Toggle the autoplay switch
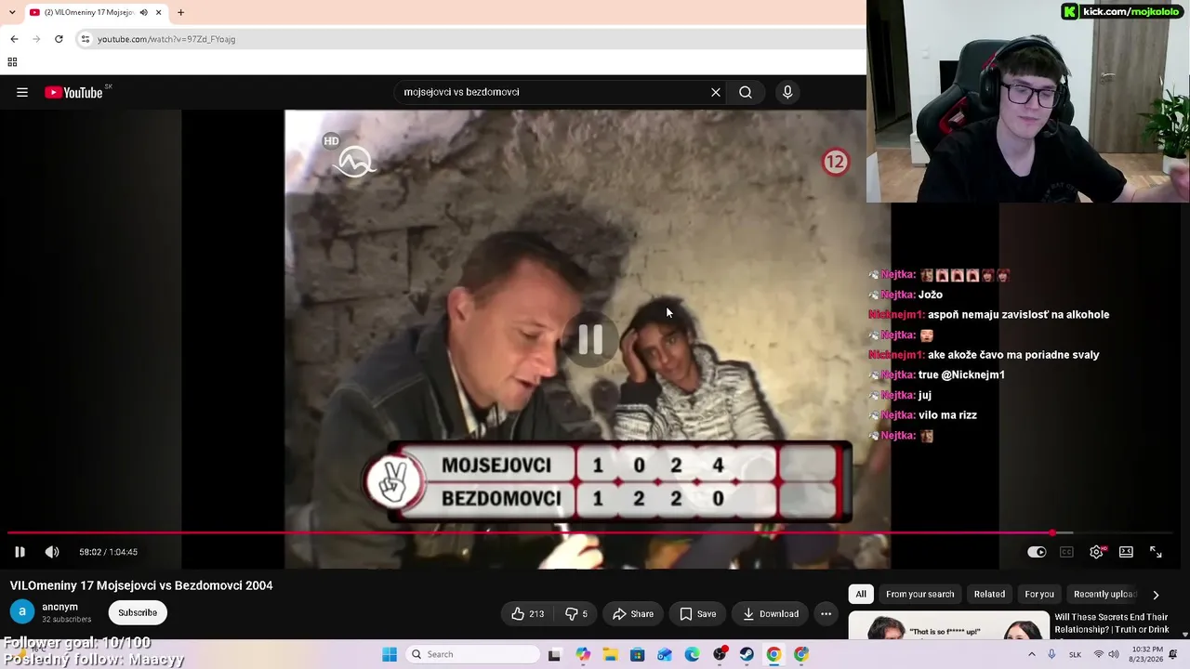This screenshot has height=669, width=1190. tap(1037, 552)
